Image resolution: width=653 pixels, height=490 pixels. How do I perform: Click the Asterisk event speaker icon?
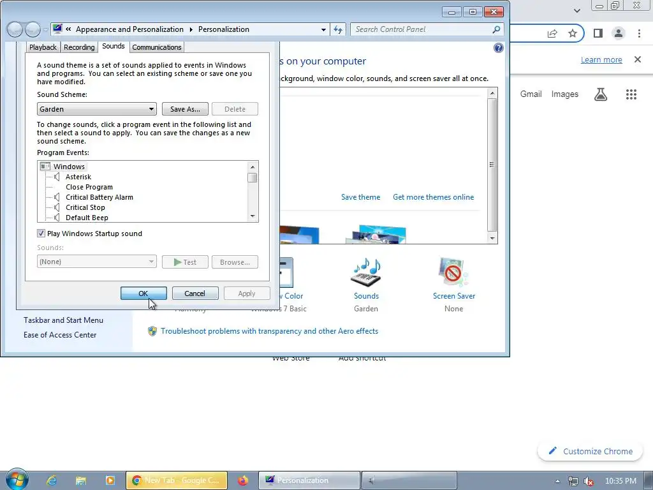57,177
